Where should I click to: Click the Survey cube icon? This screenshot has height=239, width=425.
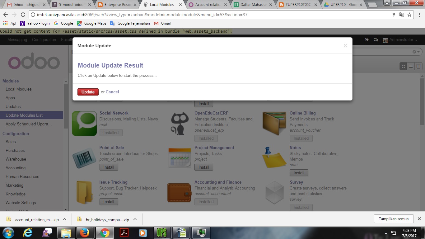(x=274, y=193)
